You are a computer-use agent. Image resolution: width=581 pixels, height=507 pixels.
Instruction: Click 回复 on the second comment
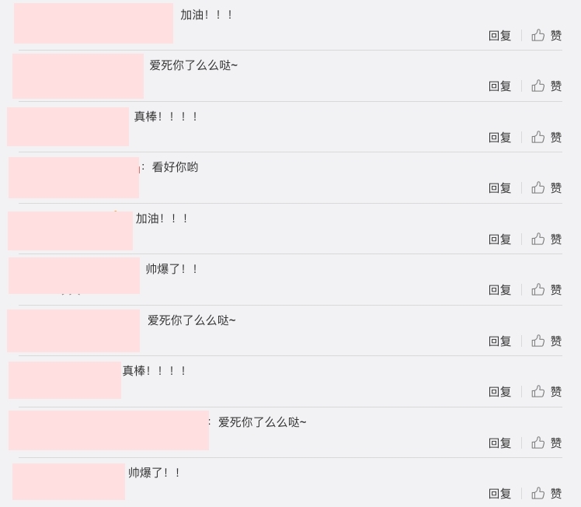tap(499, 86)
